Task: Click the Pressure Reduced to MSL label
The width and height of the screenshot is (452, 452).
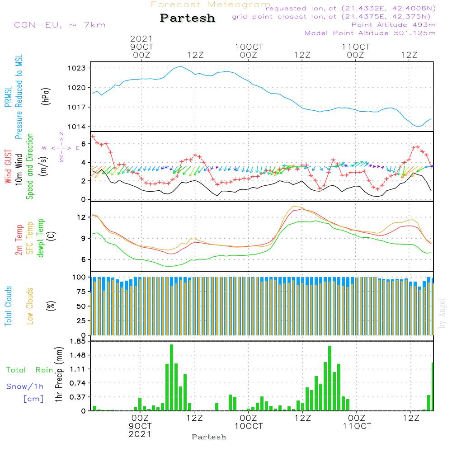Action: [x=19, y=97]
